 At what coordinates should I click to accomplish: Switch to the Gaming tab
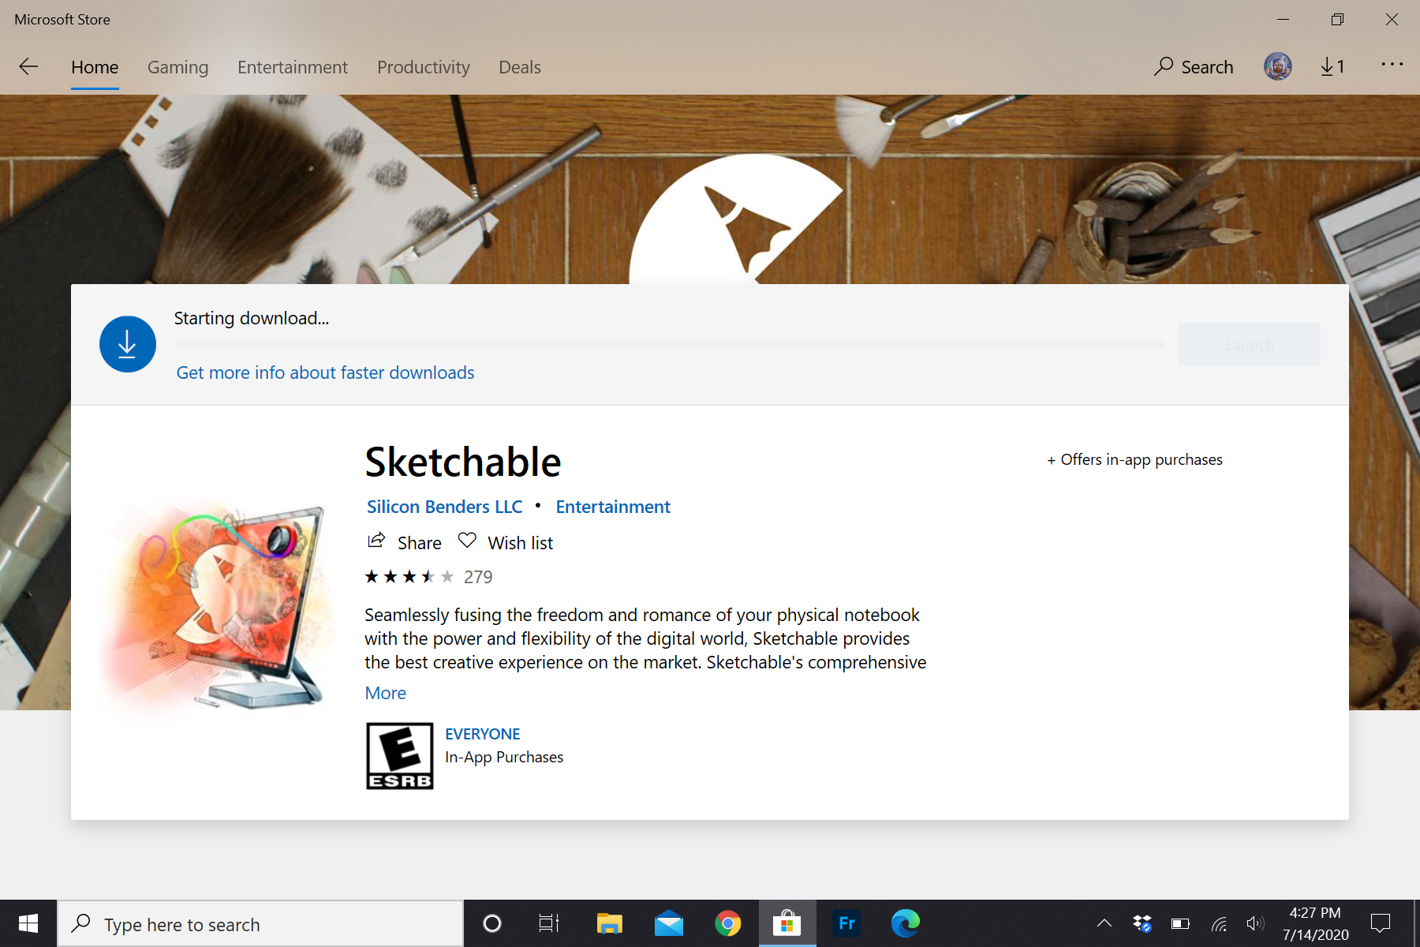click(x=177, y=67)
